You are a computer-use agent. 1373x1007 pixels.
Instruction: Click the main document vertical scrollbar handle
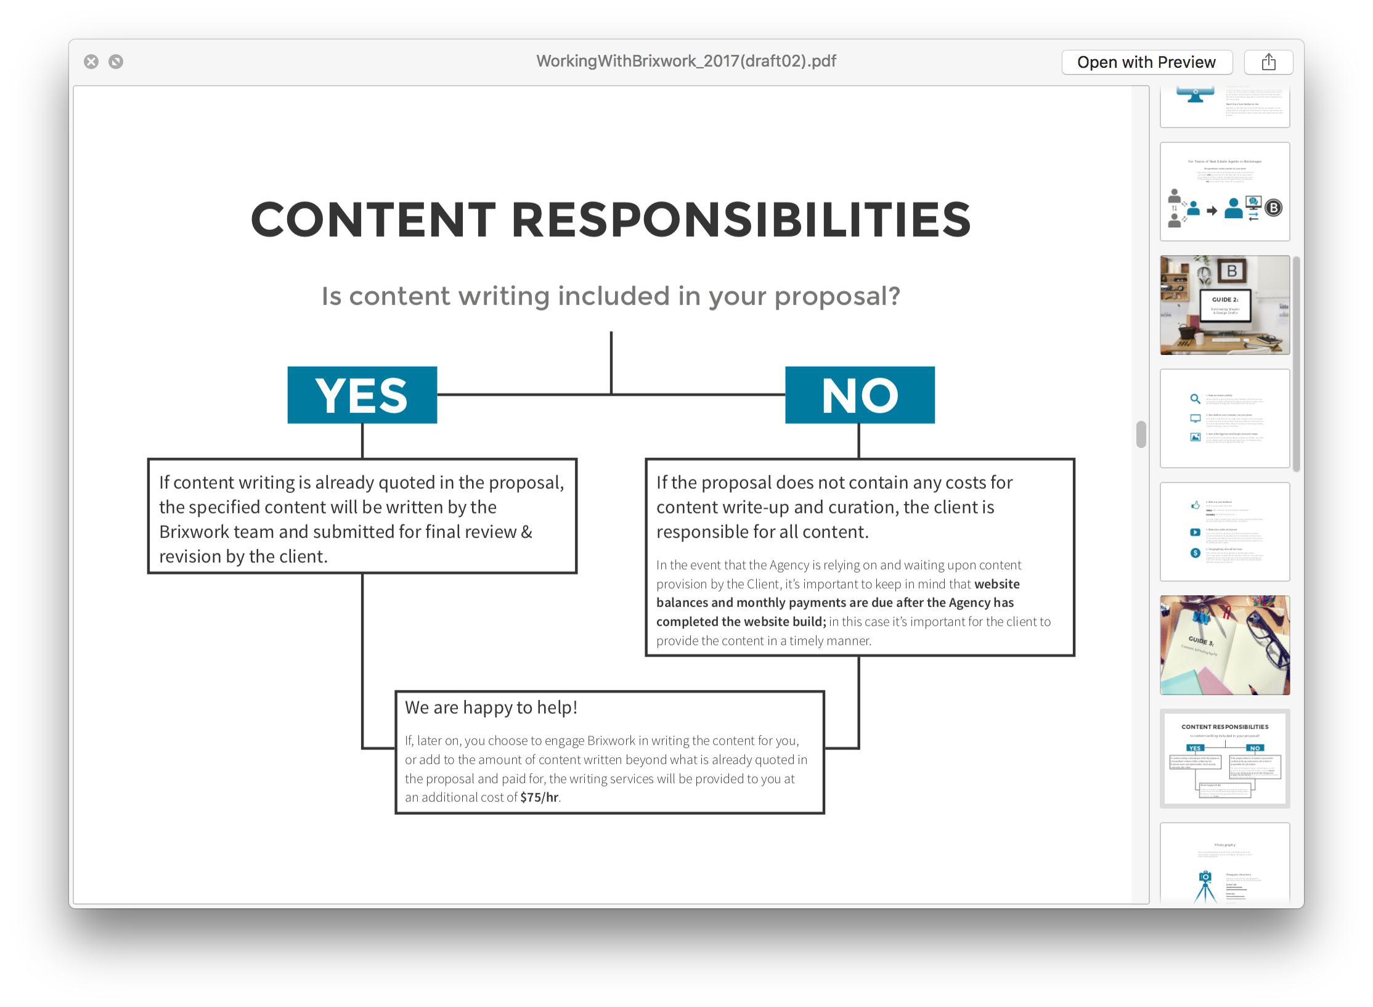pos(1141,434)
